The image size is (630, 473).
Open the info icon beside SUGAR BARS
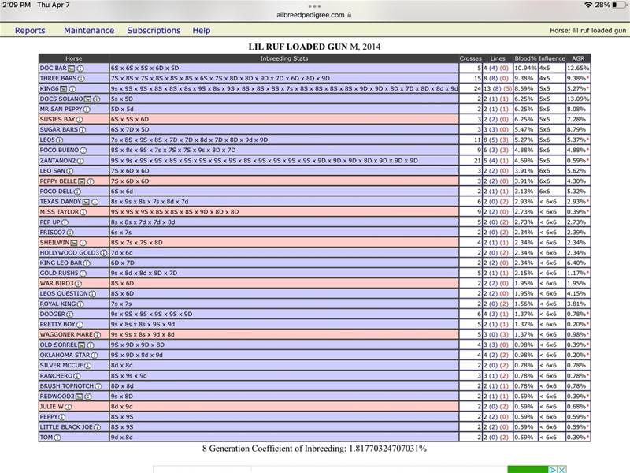(x=83, y=130)
